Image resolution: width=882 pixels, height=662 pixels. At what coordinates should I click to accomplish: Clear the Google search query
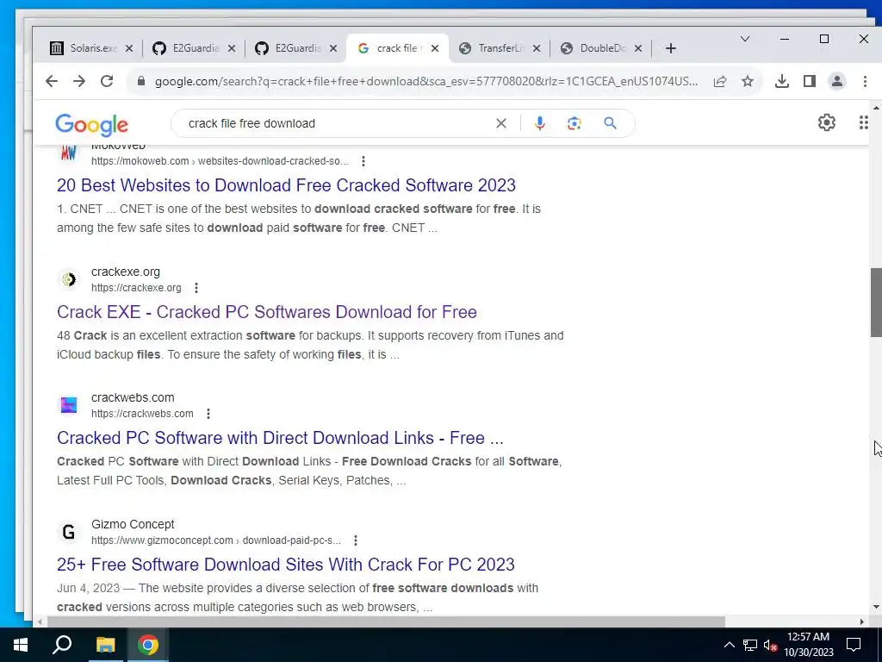coord(501,123)
